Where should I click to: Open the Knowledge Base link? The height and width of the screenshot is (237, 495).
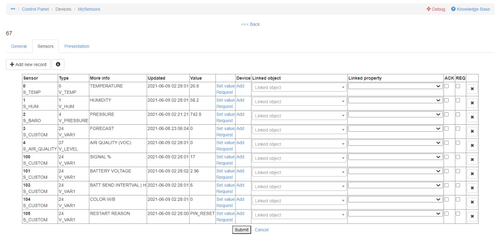click(x=470, y=9)
